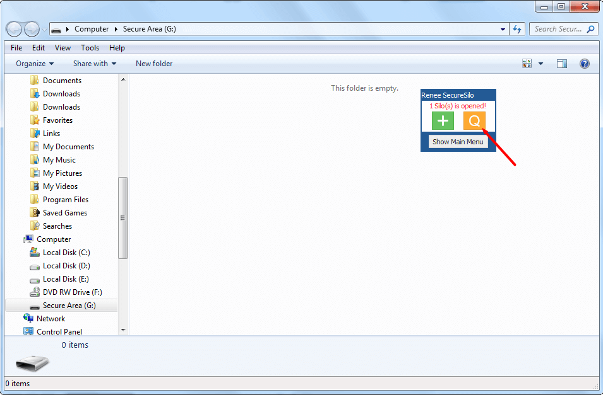603x395 pixels.
Task: Select DVD RW Drive (F:) in sidebar
Action: [72, 292]
